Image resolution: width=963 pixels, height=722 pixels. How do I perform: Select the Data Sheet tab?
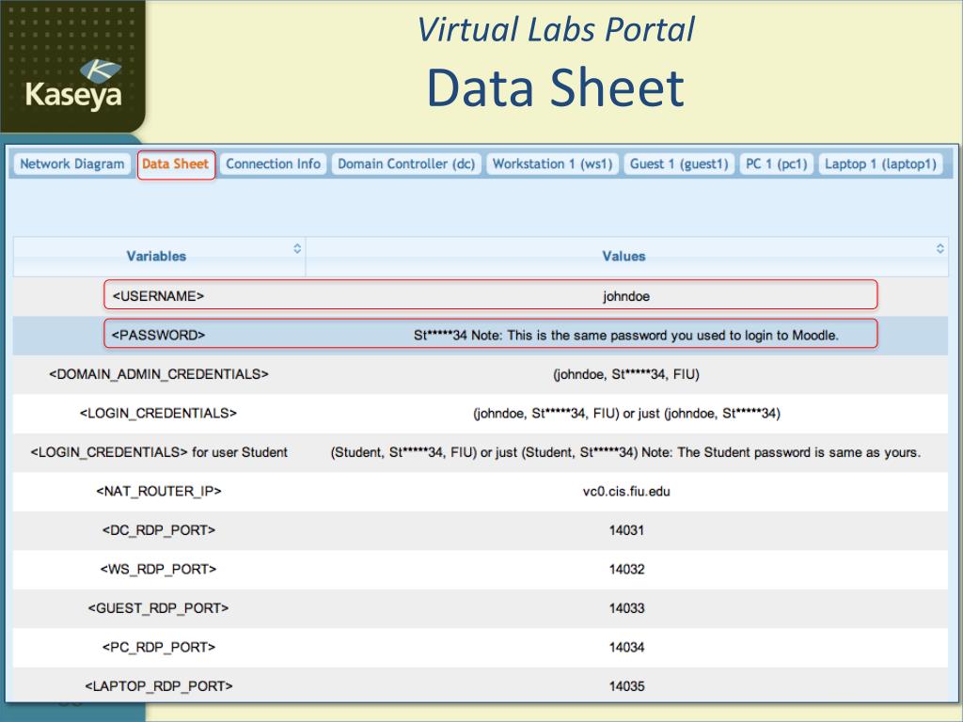[176, 165]
